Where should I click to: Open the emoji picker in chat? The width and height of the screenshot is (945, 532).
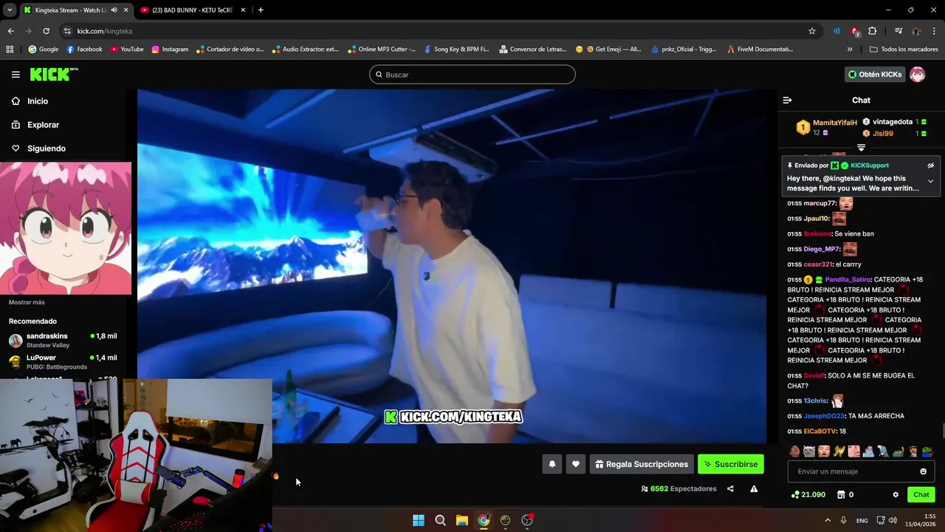(923, 471)
